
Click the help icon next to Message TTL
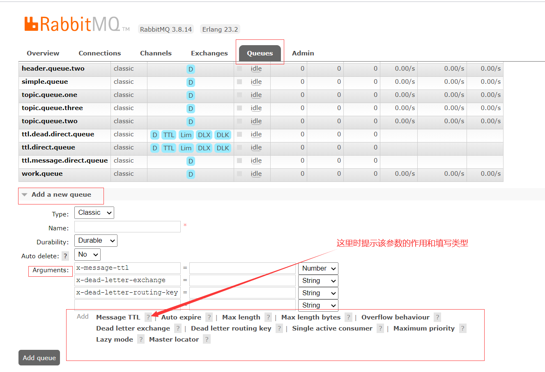point(148,317)
